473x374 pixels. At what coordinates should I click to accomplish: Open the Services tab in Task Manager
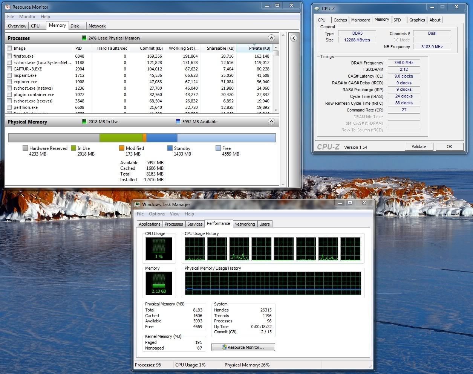point(195,224)
